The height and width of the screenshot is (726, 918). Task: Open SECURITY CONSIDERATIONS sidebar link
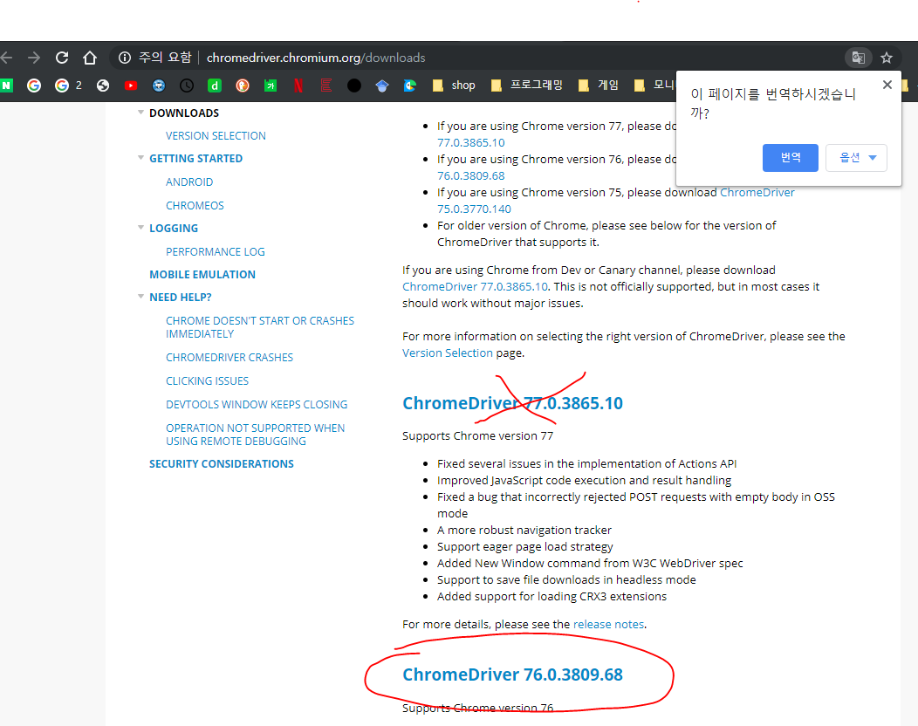point(222,463)
